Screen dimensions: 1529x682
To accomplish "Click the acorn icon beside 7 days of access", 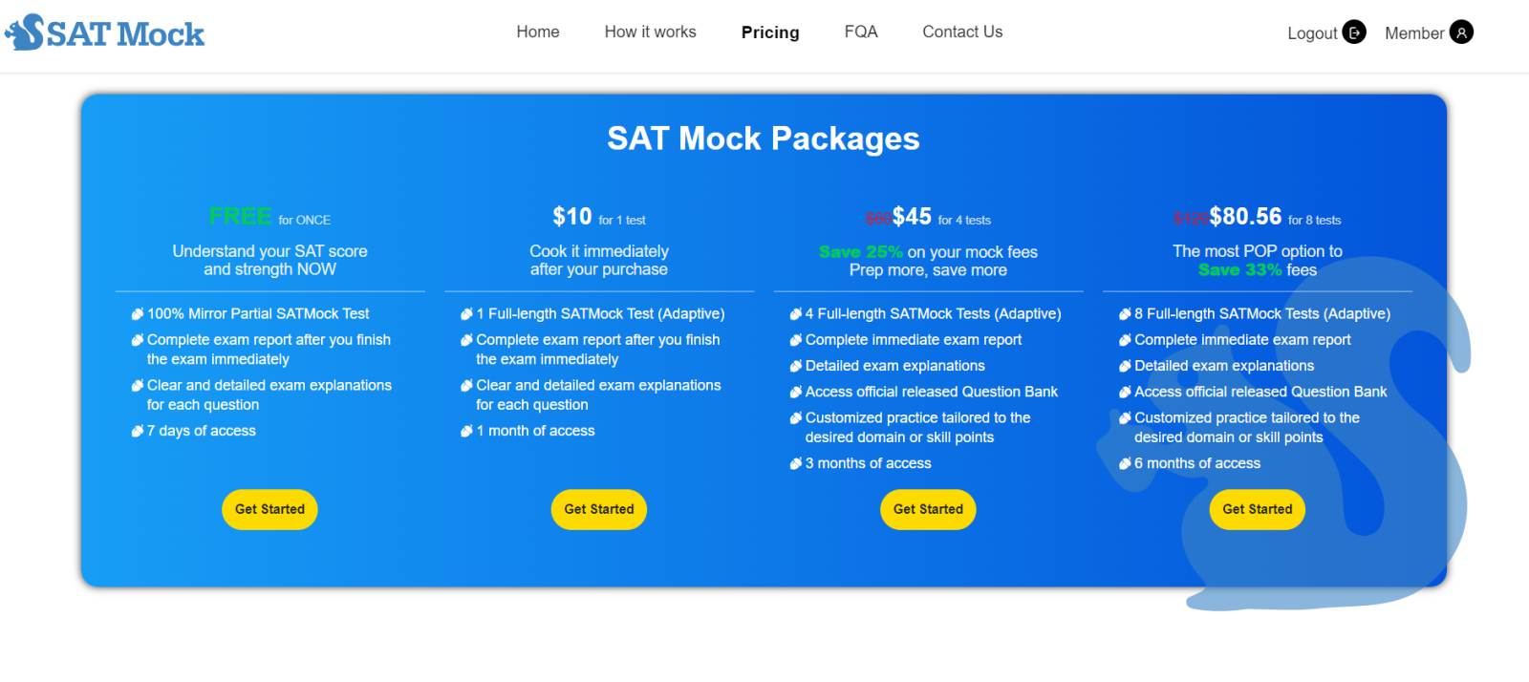I will tap(138, 431).
